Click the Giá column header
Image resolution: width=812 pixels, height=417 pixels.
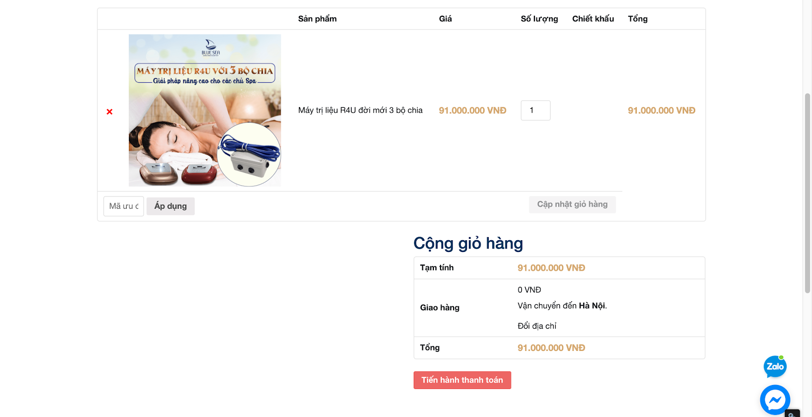[x=445, y=19]
